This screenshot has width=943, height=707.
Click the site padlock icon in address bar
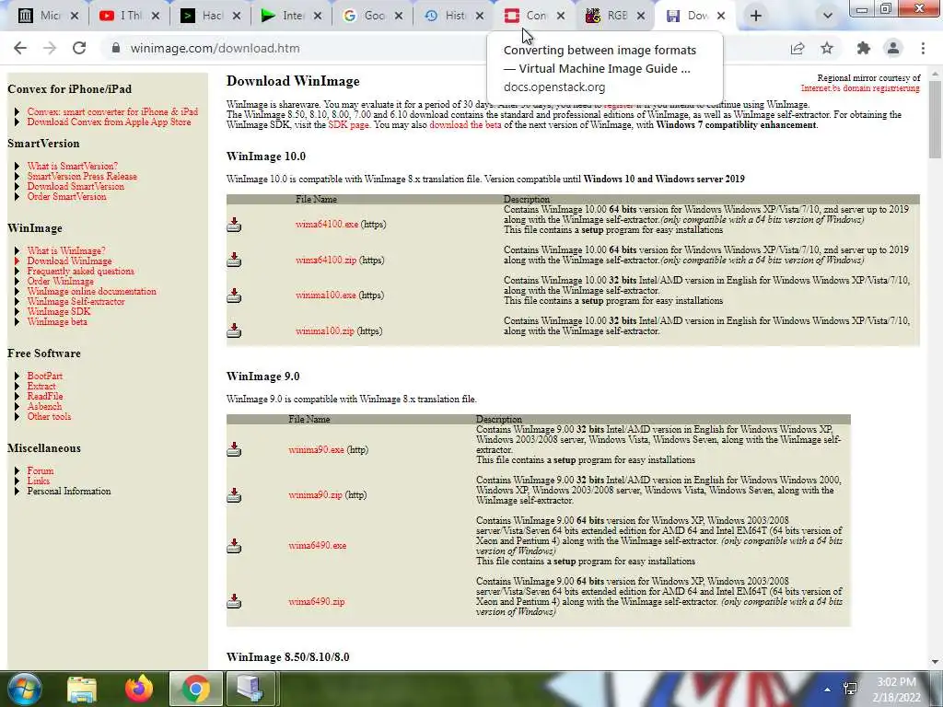116,48
